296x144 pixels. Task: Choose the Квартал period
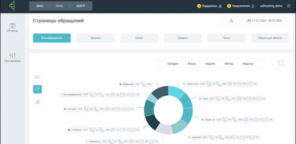[248, 64]
